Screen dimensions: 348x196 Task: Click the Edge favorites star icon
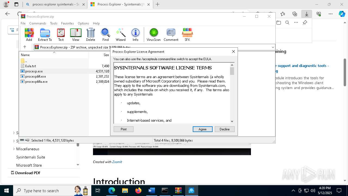coord(283,14)
